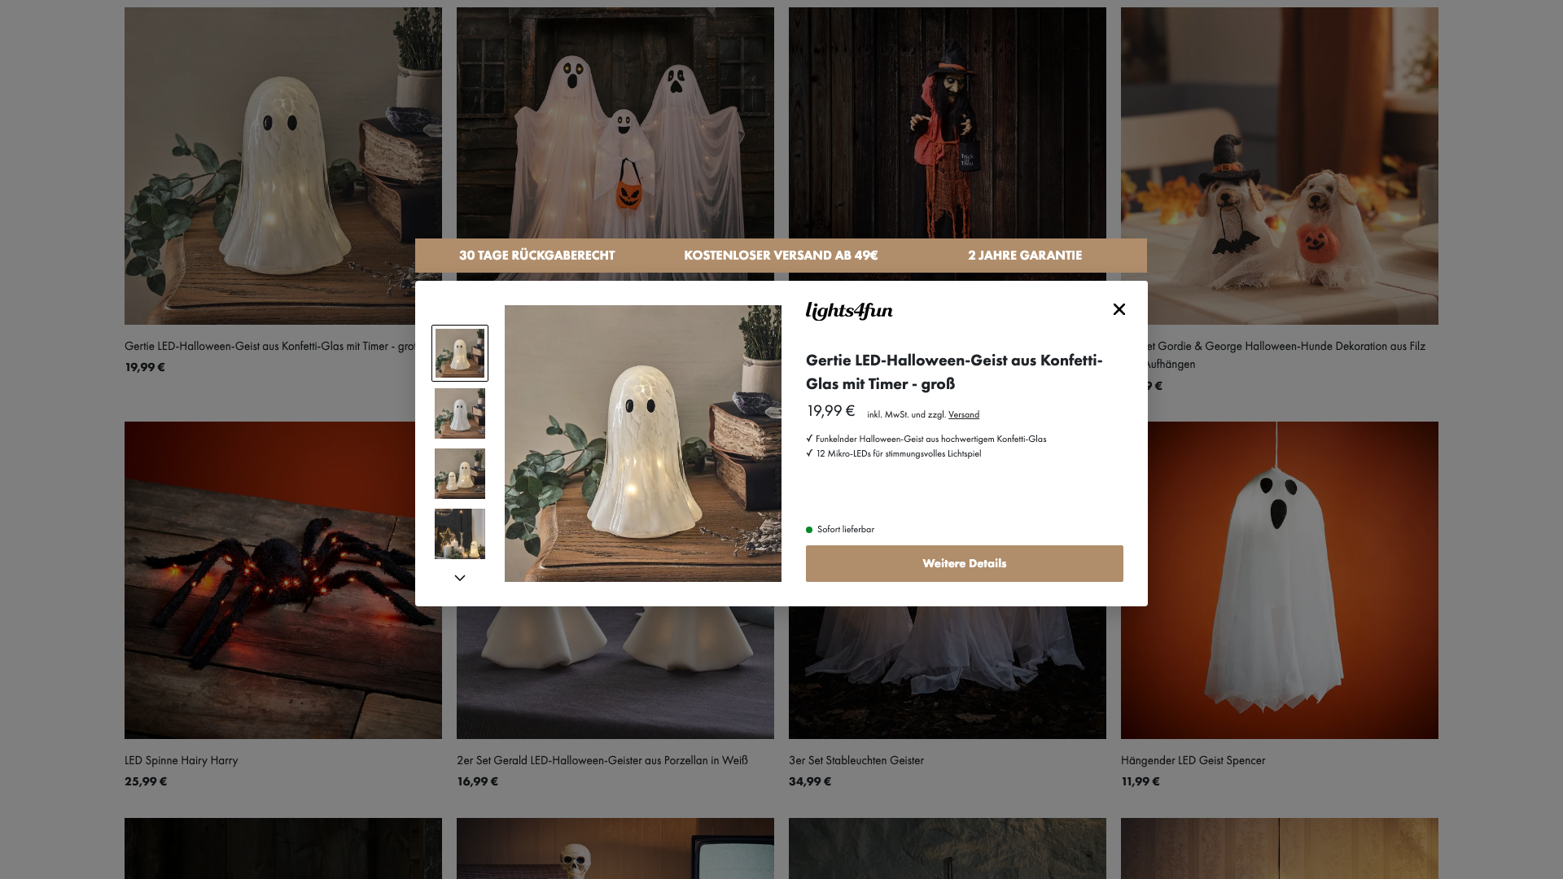Viewport: 1563px width, 879px height.
Task: Click the Weitere Details button
Action: pyautogui.click(x=965, y=563)
